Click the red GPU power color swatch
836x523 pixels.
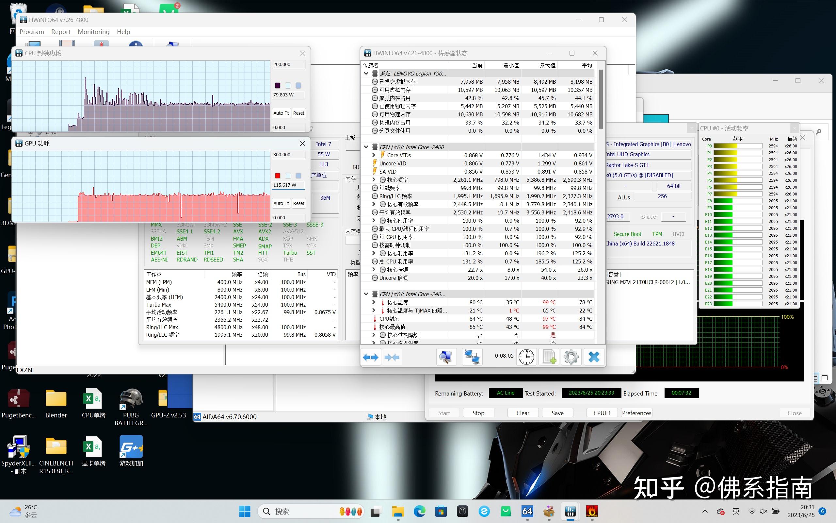pos(277,176)
